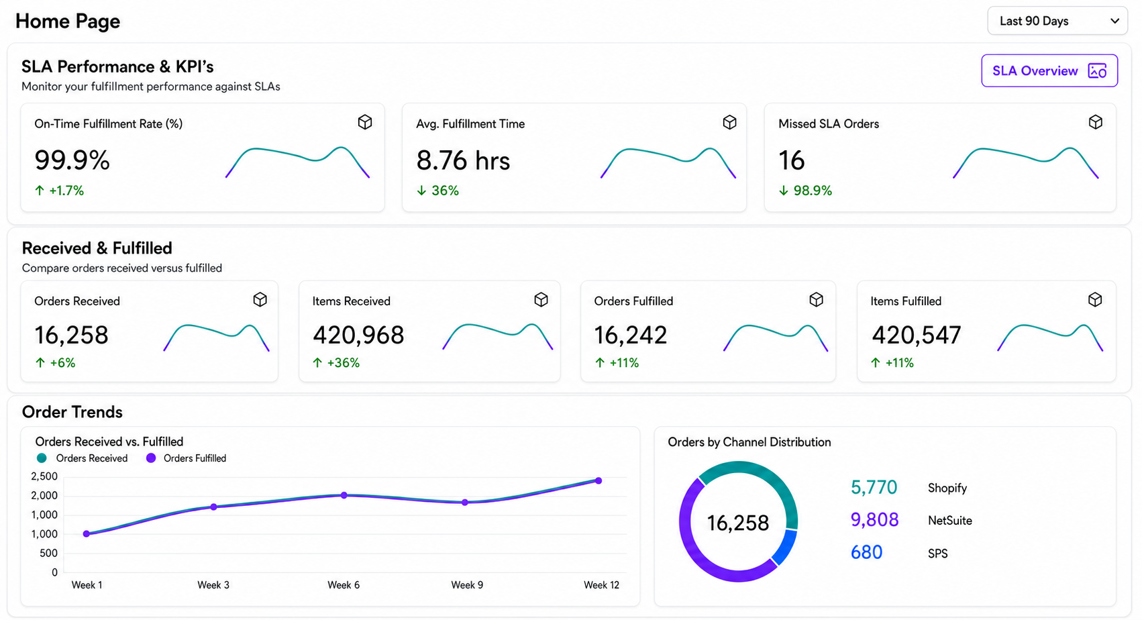Click the Orders Fulfilled sparkline chart
The width and height of the screenshot is (1142, 620).
[x=776, y=338]
